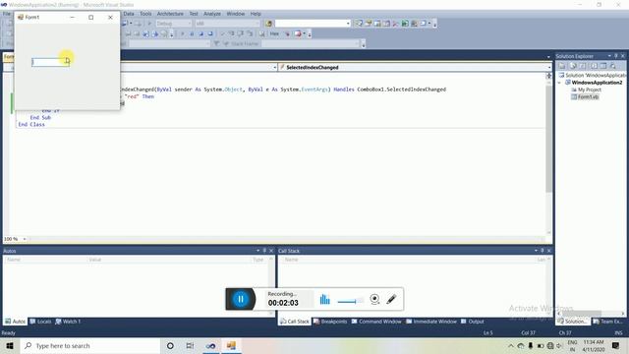Open the Help menu

pos(256,14)
